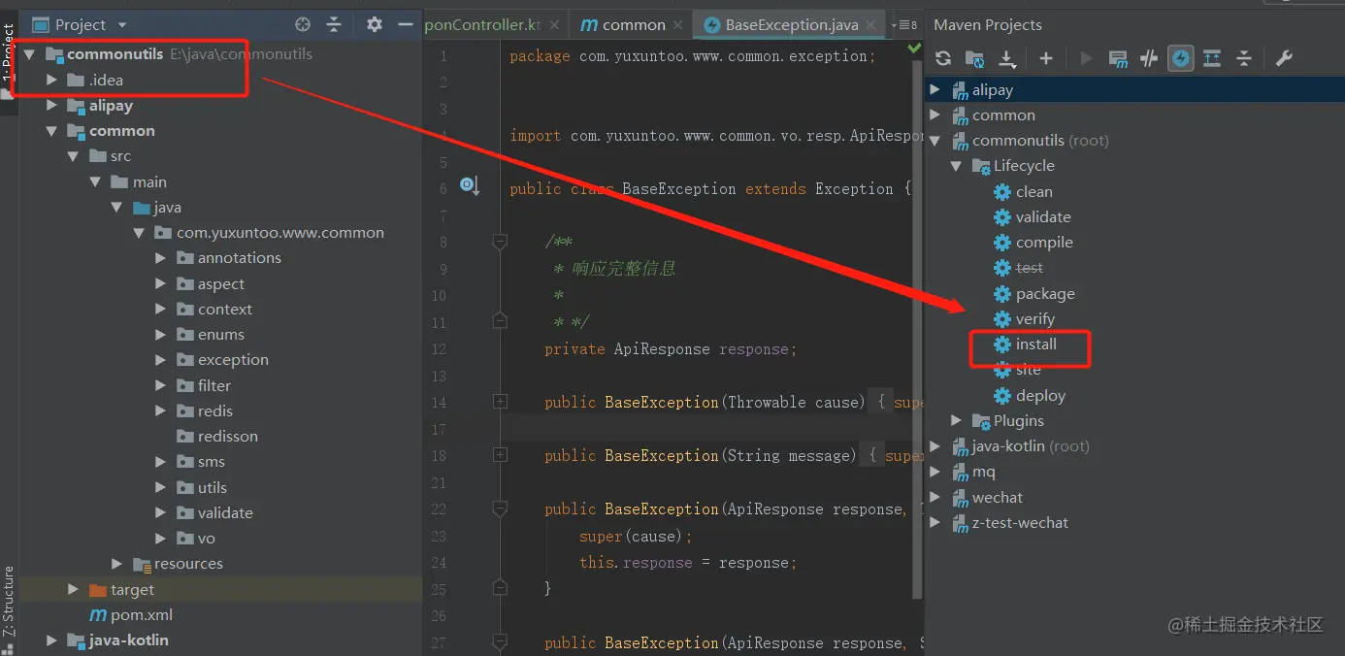The width and height of the screenshot is (1345, 656).
Task: Click Download Sources and Documentation icon
Action: tap(1007, 58)
